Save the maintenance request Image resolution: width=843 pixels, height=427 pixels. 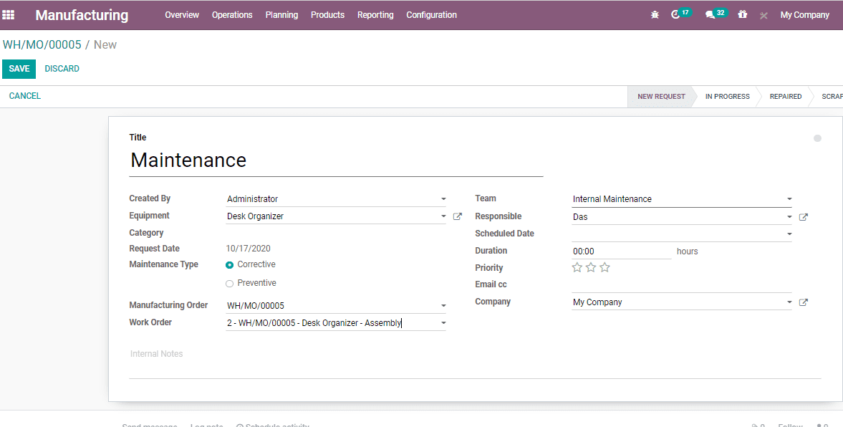[x=19, y=69]
